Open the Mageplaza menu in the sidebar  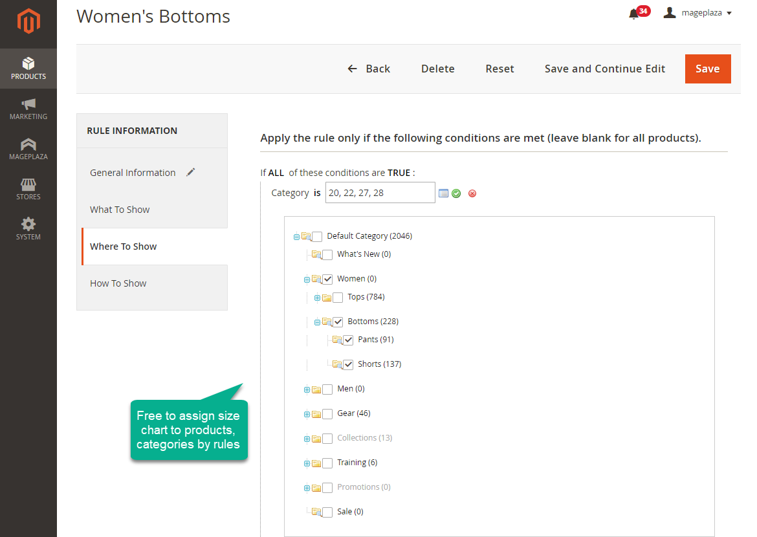28,149
